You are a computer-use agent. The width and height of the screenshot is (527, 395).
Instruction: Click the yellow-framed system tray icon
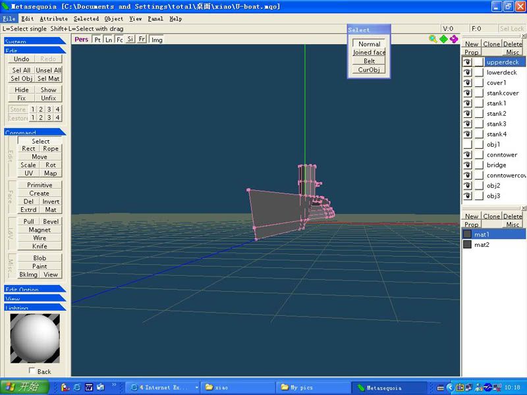click(x=460, y=387)
